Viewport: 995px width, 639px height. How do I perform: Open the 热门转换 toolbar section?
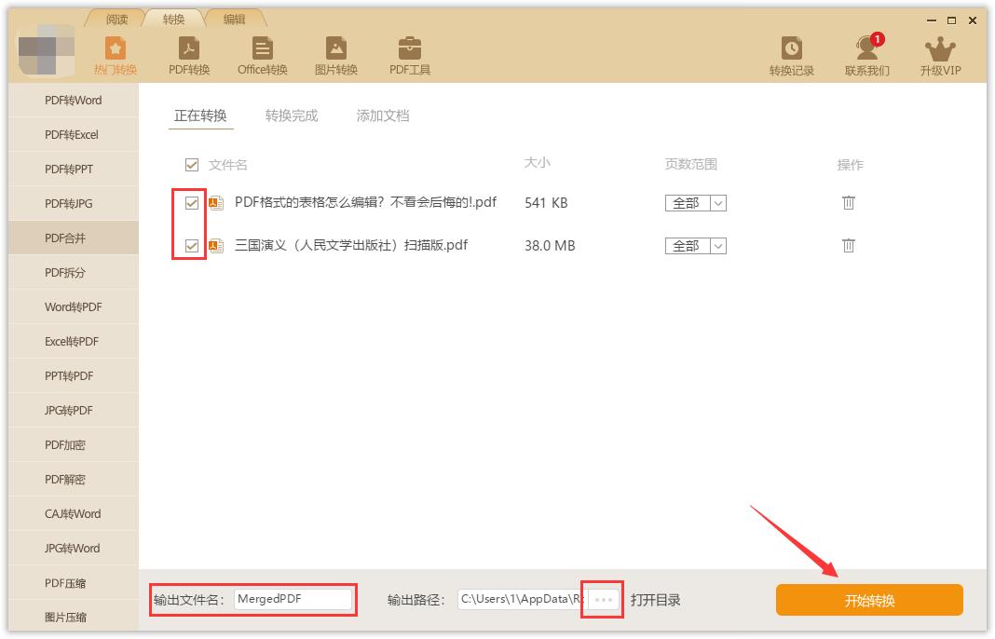pos(116,53)
